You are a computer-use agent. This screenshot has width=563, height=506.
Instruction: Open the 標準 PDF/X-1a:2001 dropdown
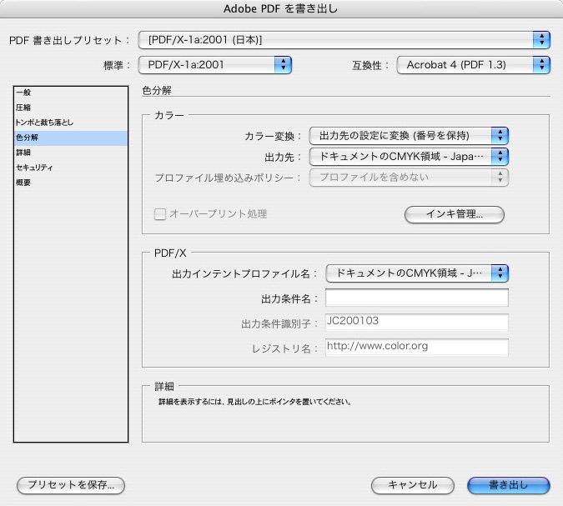[214, 65]
